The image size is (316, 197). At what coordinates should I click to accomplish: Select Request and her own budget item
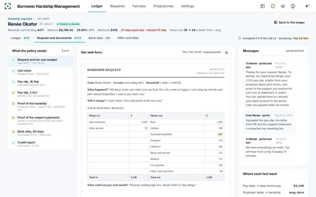40,61
